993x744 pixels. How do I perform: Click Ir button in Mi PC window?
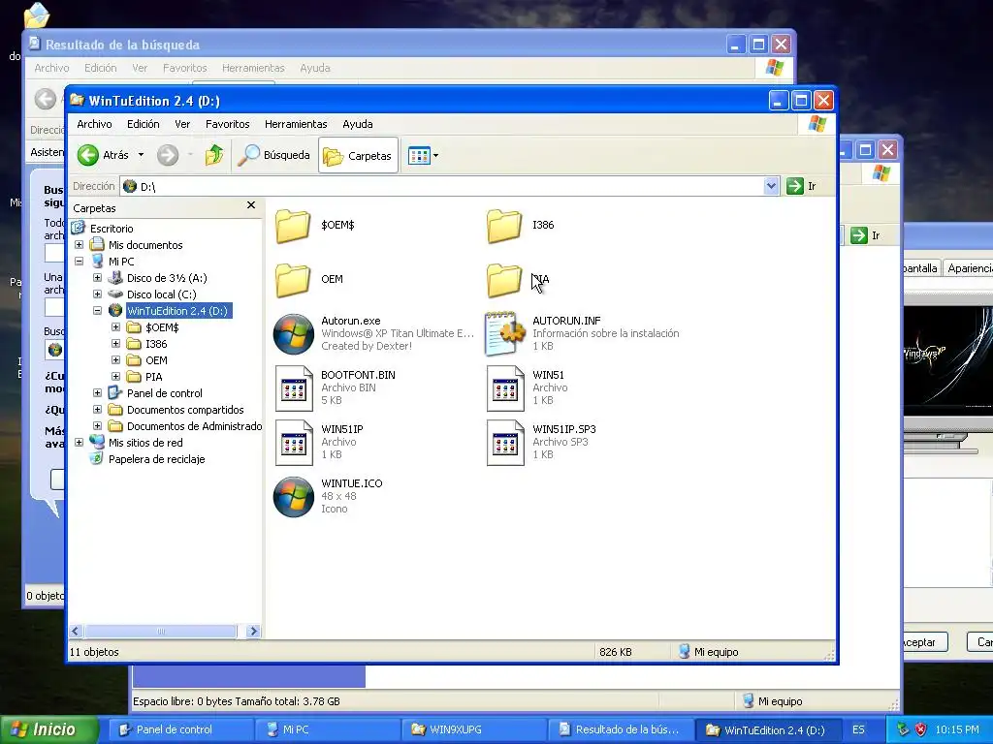(x=866, y=235)
